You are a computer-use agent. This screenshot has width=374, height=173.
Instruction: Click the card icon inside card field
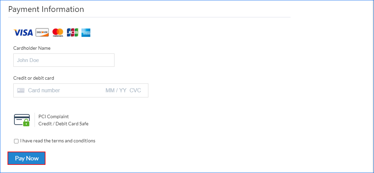pos(21,91)
